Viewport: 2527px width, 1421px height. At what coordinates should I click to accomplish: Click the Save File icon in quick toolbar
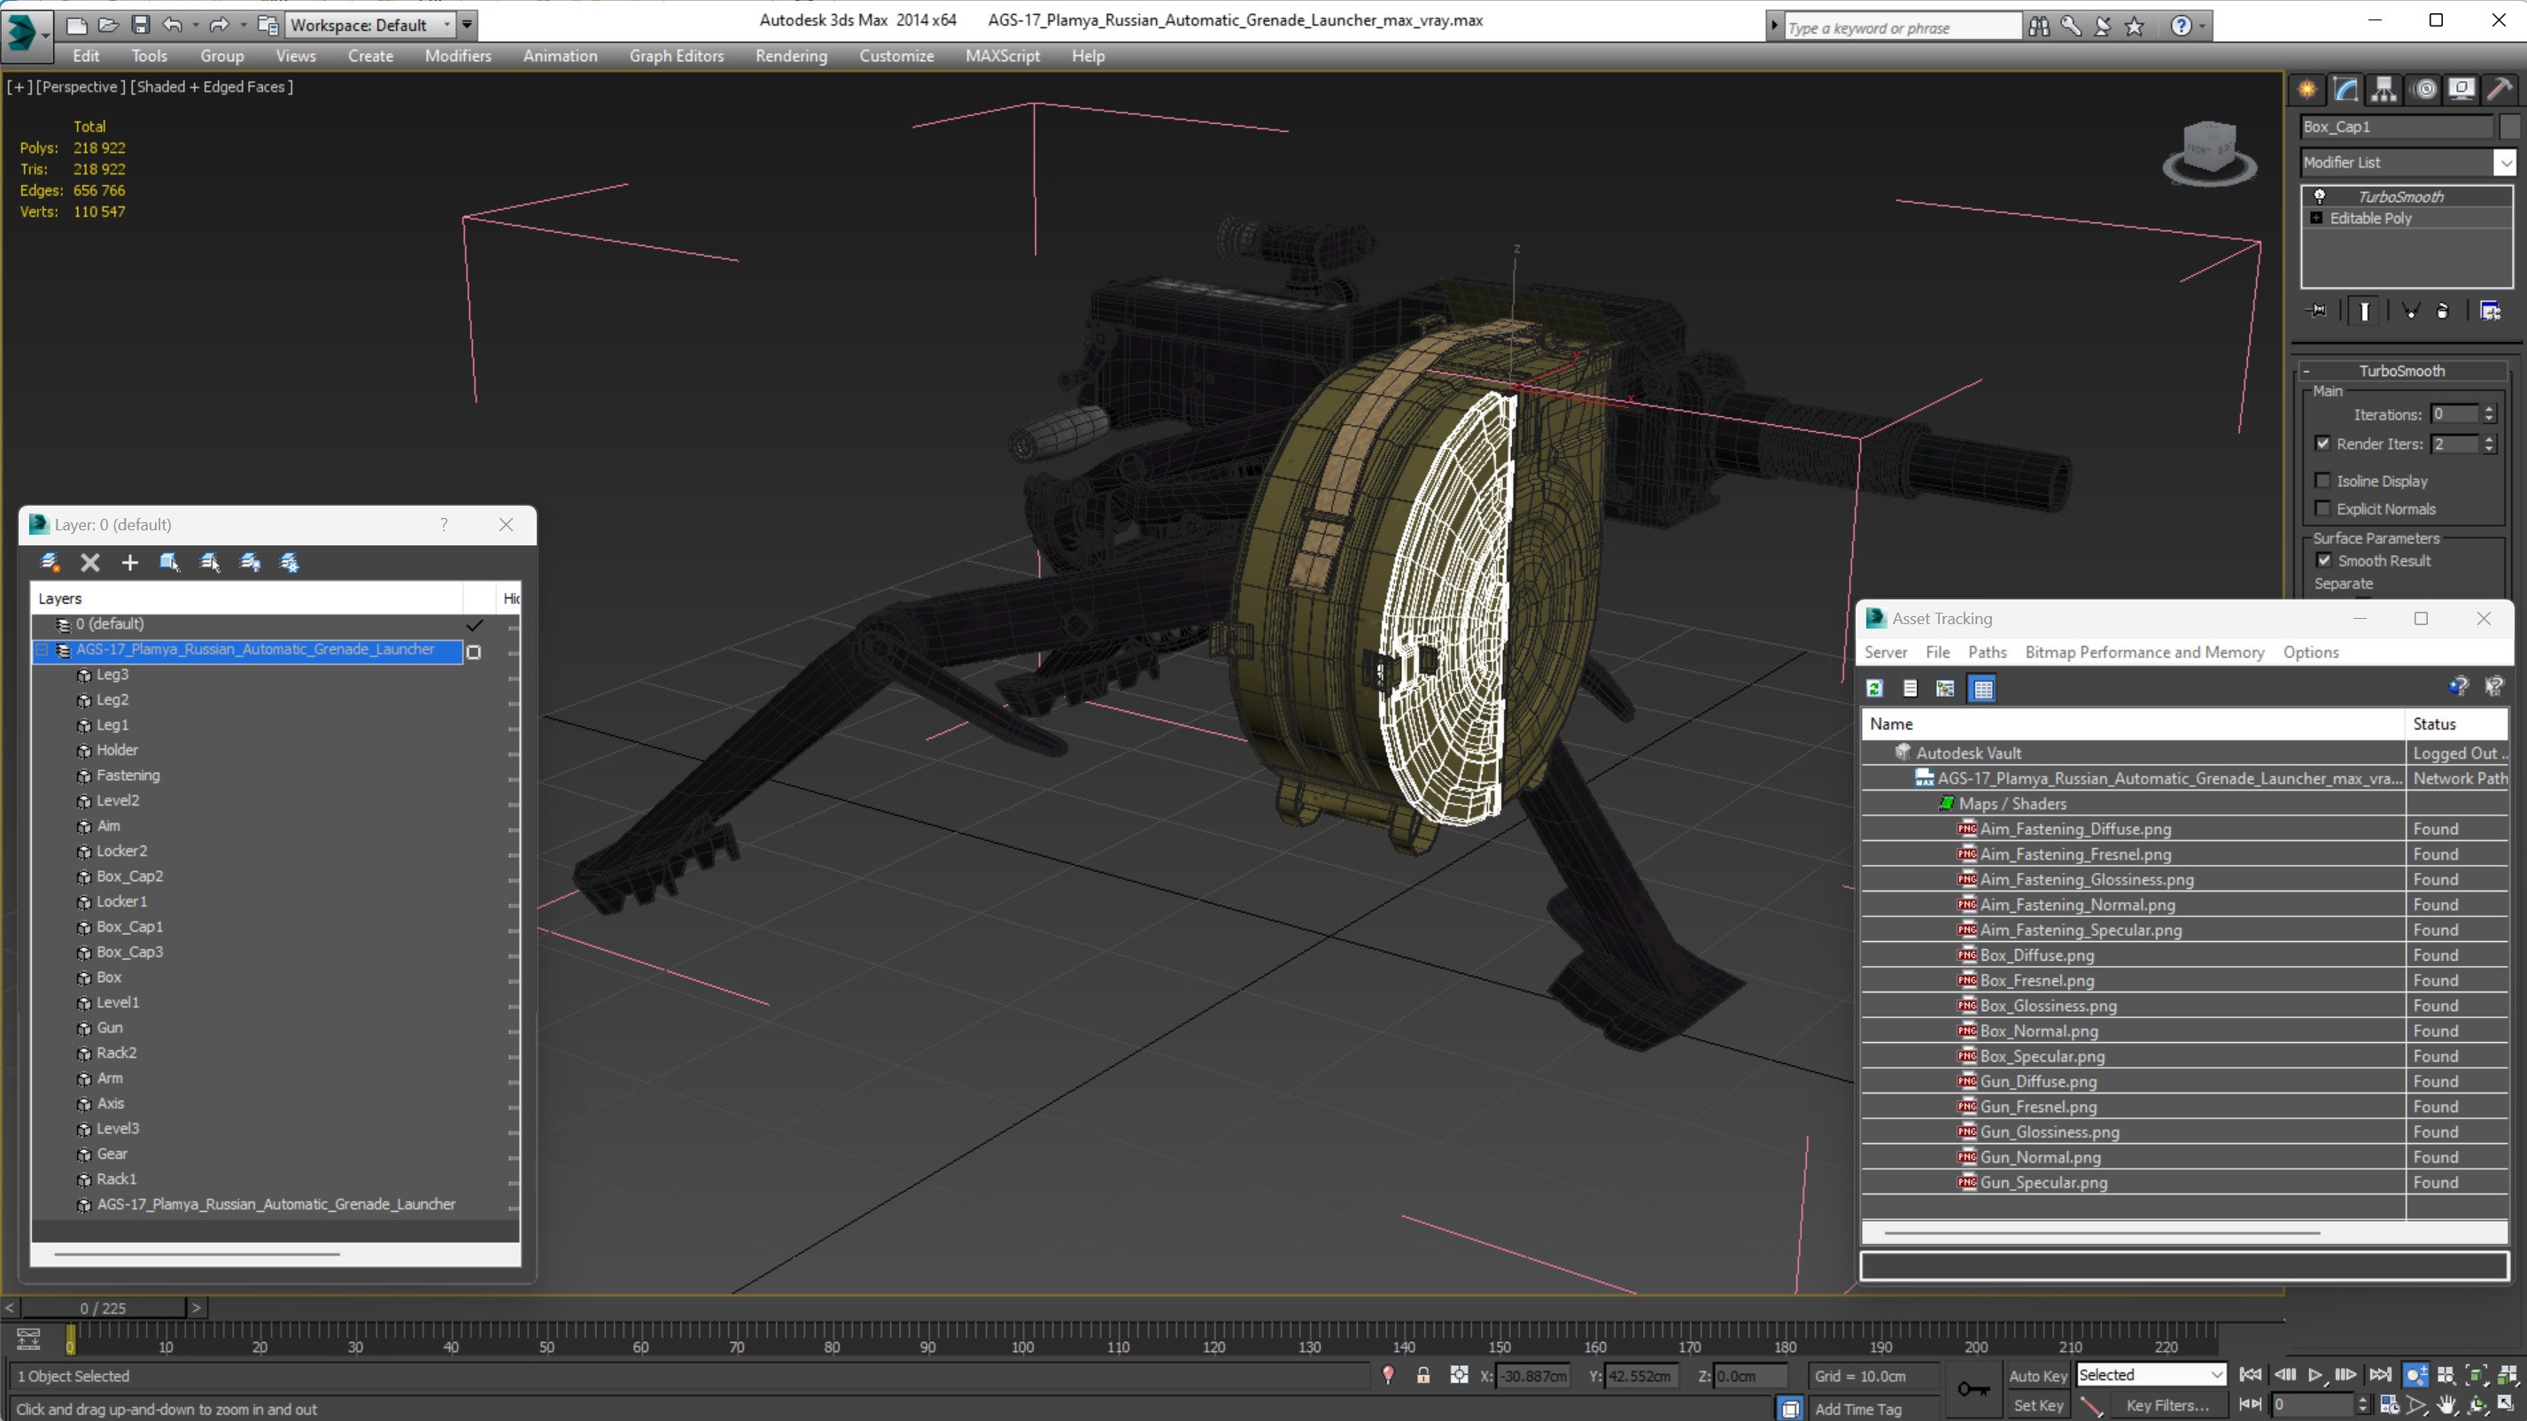[140, 25]
